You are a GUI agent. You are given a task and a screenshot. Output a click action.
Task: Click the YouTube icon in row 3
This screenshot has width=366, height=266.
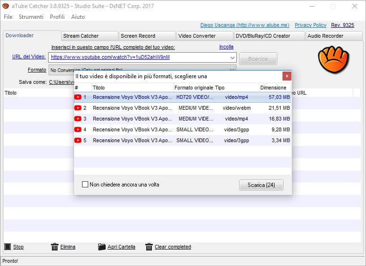78,119
